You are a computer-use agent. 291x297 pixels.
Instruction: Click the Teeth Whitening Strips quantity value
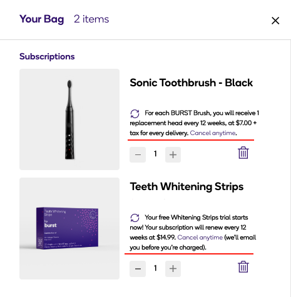click(x=155, y=268)
